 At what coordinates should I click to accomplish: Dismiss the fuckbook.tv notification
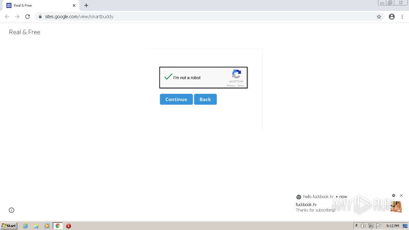tap(401, 195)
